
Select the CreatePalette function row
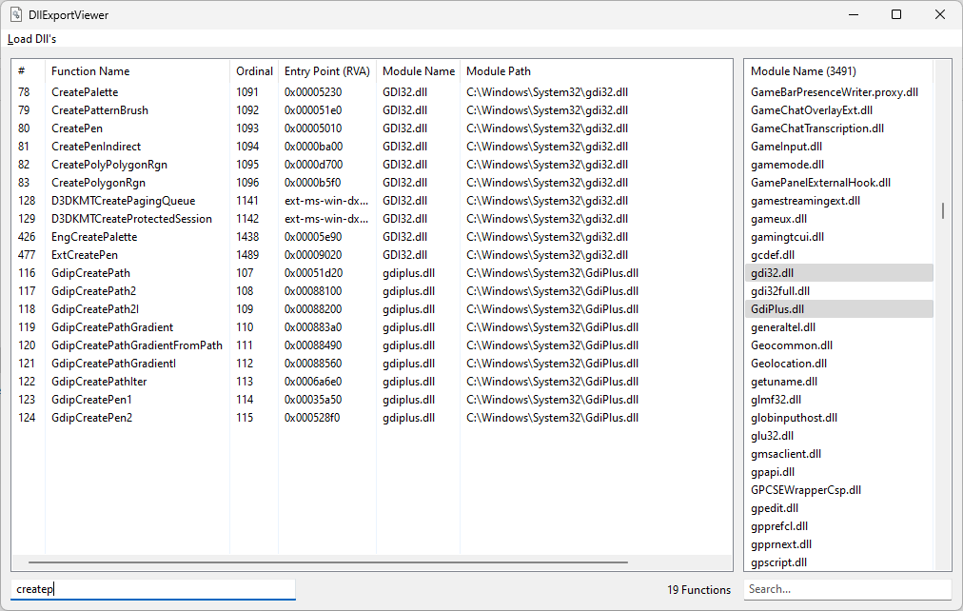pos(371,92)
